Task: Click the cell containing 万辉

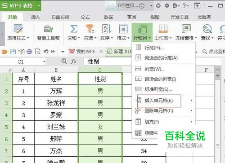Action: (56, 91)
